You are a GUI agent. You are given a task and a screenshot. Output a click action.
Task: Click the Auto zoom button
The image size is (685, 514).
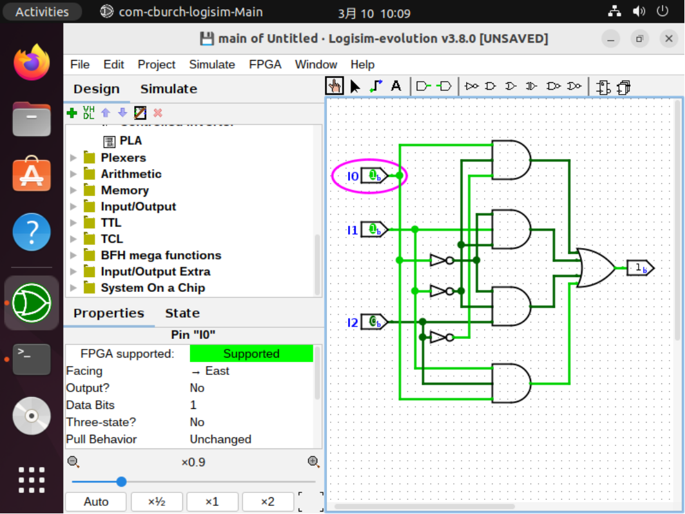[95, 502]
